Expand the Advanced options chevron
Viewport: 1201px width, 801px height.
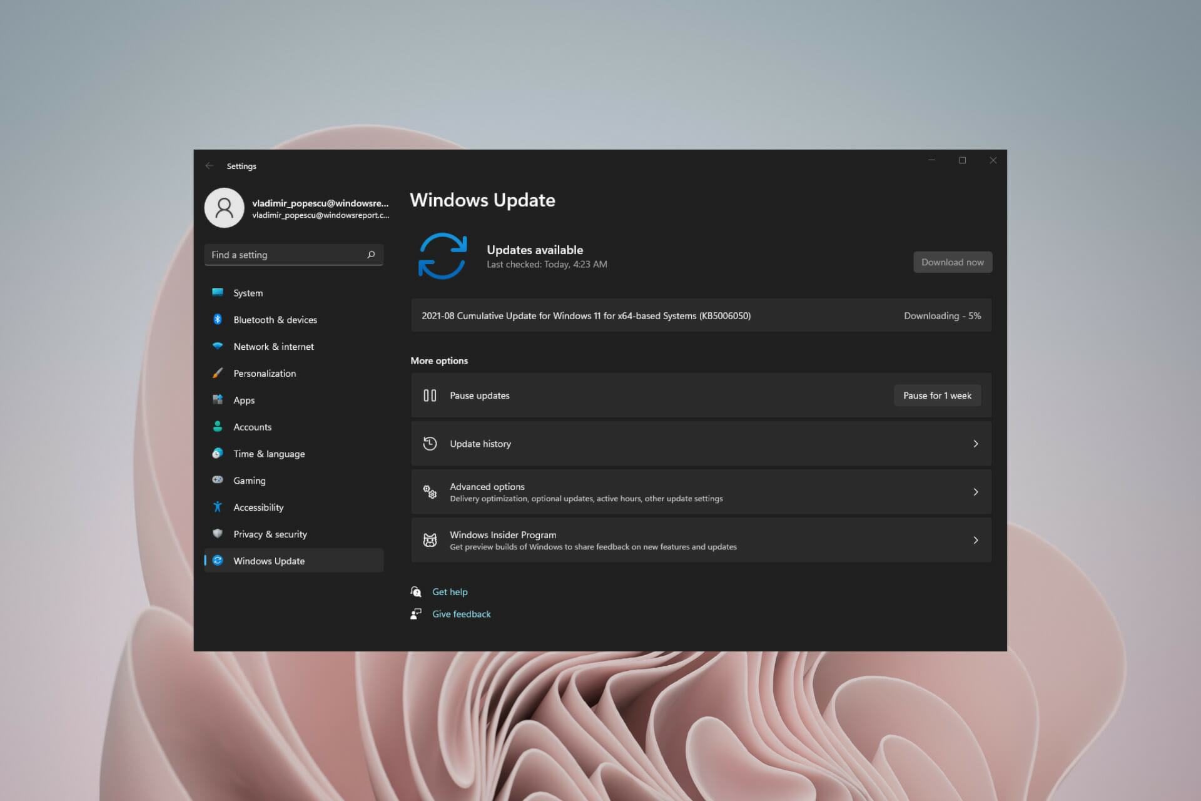point(976,492)
